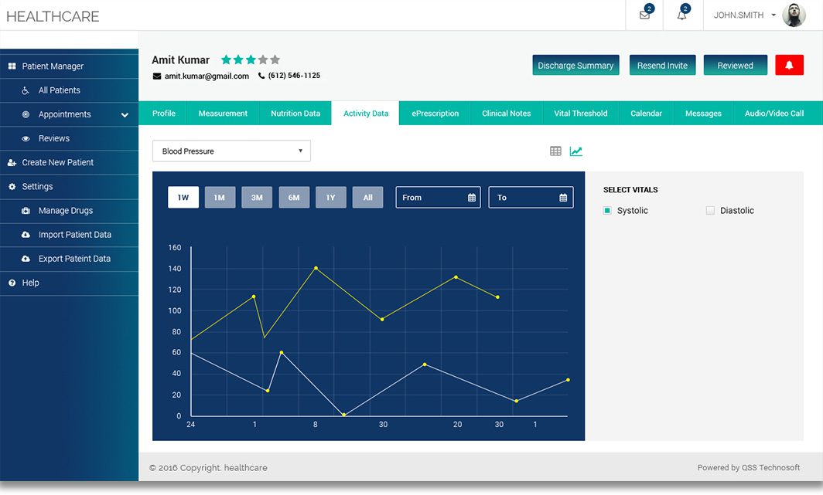Click the Import Patient Data cloud icon

(26, 235)
